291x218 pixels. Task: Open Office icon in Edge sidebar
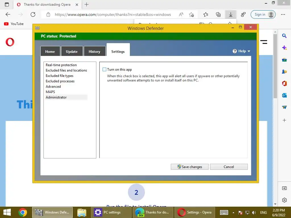click(284, 83)
